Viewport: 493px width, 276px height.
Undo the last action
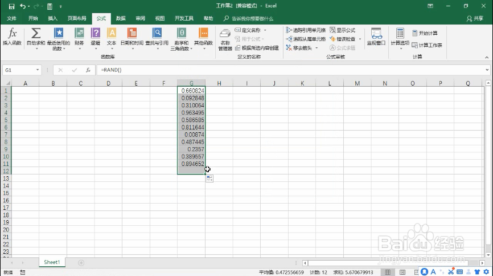click(23, 6)
